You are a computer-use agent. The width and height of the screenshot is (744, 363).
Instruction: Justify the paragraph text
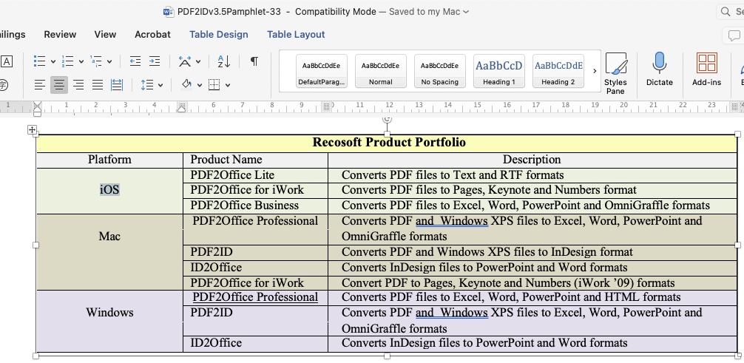98,85
